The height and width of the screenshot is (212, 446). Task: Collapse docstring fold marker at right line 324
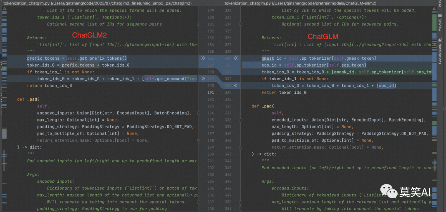pyautogui.click(x=240, y=24)
